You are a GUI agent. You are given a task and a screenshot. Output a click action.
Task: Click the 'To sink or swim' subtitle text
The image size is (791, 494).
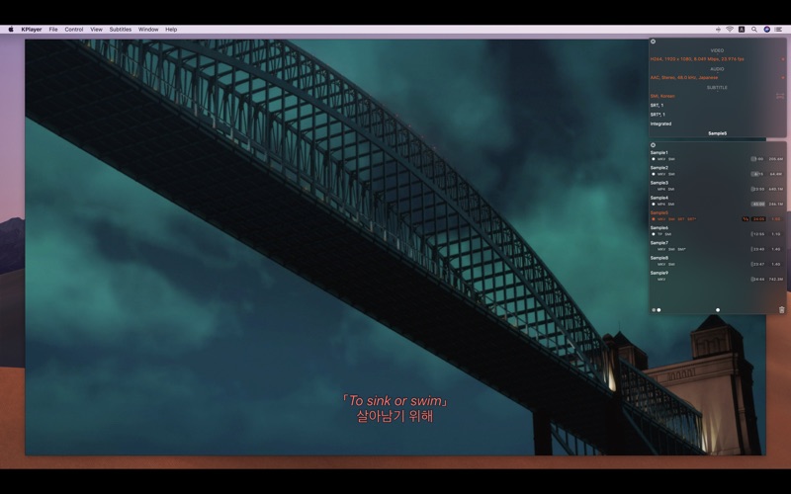[x=395, y=401]
